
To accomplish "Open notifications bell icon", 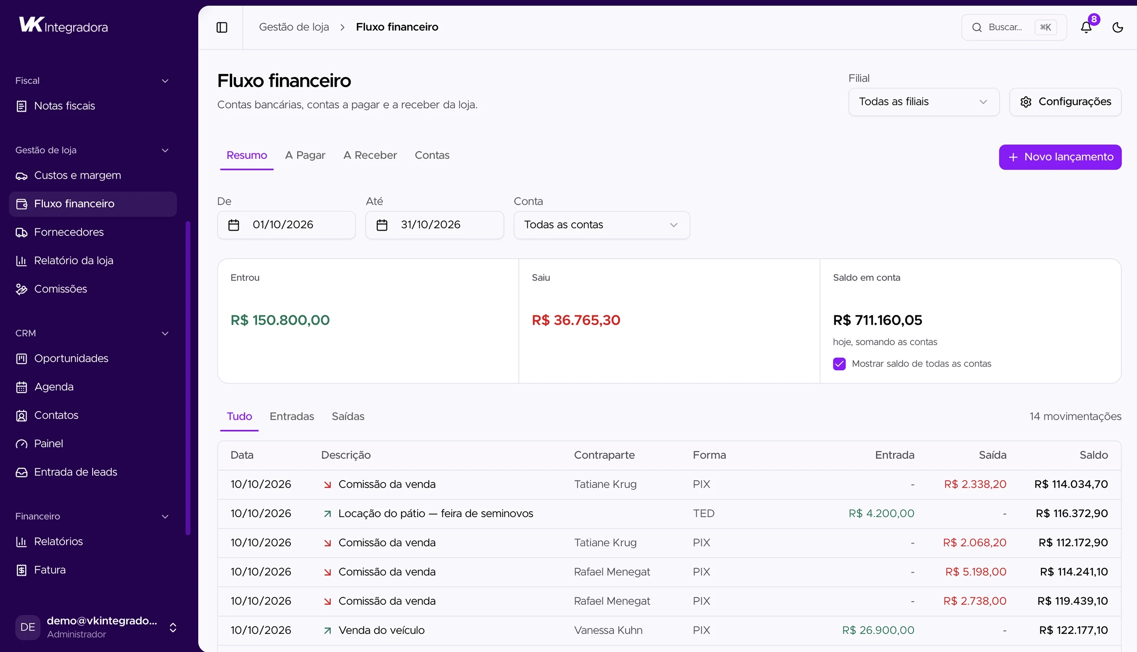I will coord(1086,27).
